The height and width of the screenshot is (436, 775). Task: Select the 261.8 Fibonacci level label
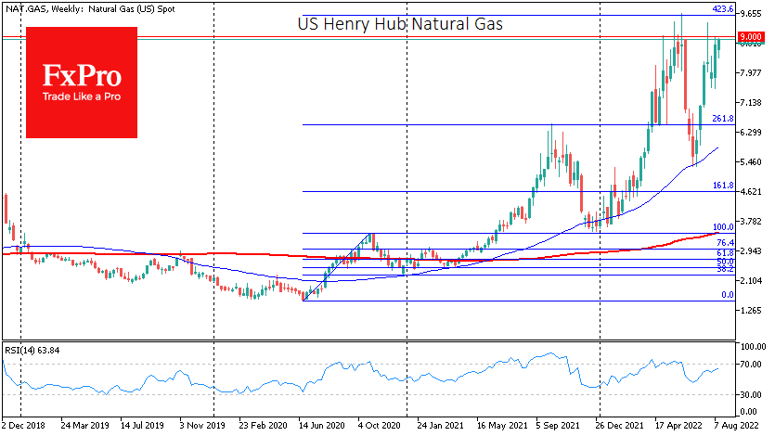[x=723, y=119]
